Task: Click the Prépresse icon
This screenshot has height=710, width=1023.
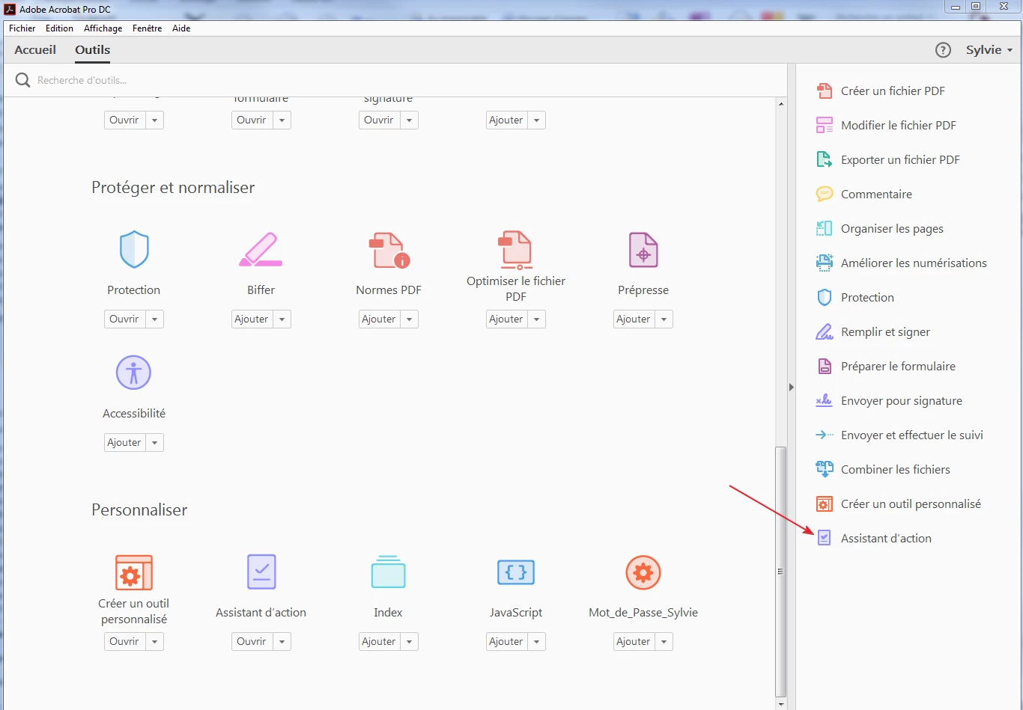Action: pos(643,250)
